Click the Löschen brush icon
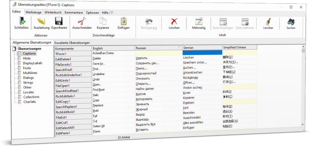The height and width of the screenshot is (146, 312). click(268, 21)
